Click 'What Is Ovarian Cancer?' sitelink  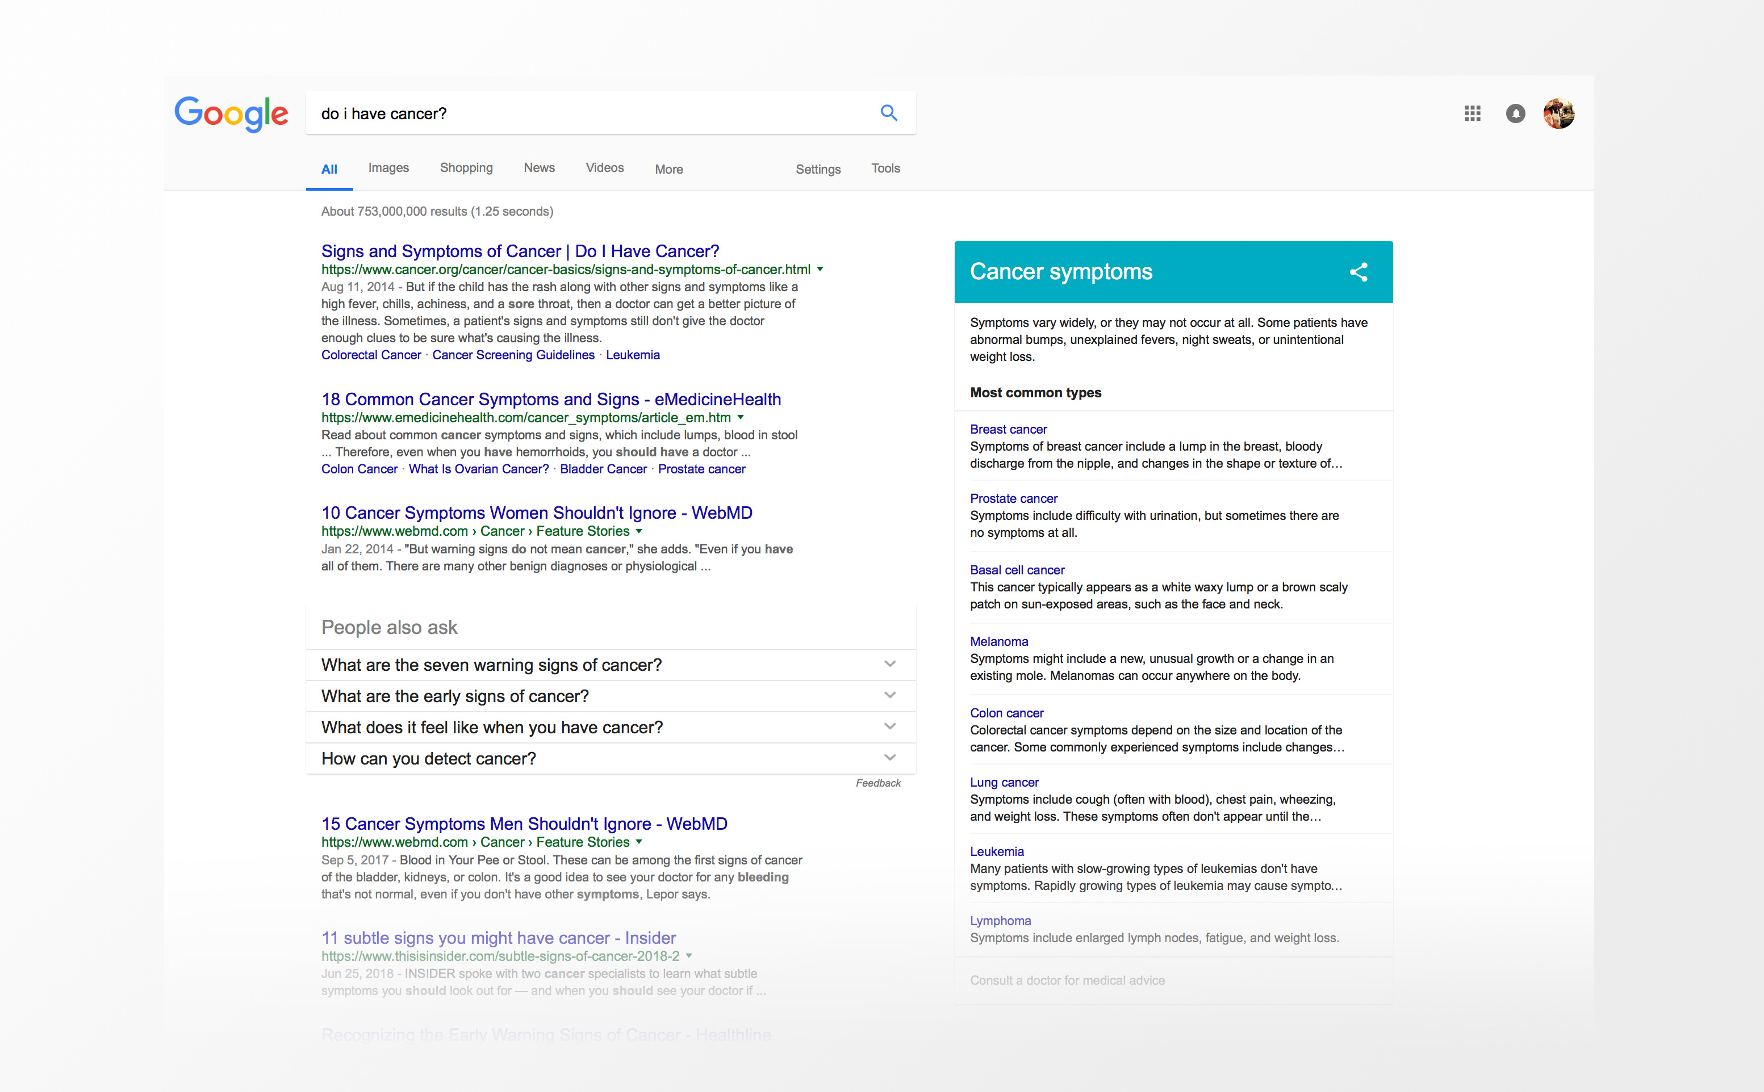(478, 469)
